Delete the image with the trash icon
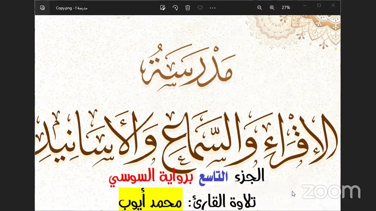The width and height of the screenshot is (376, 211). [x=188, y=8]
